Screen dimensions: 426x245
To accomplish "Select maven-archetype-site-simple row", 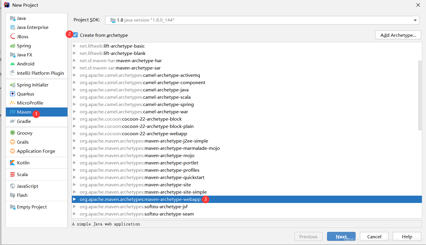I will (247, 192).
